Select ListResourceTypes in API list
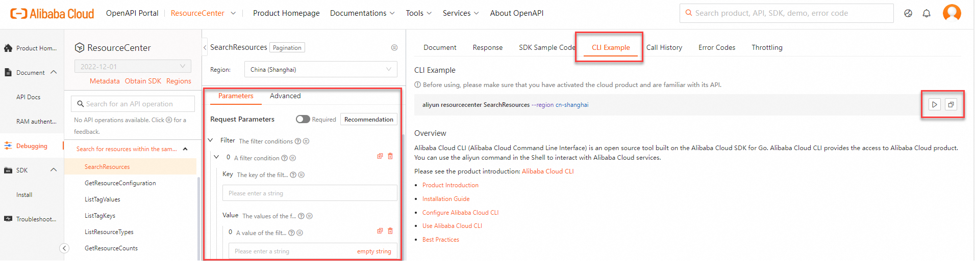Screen dimensions: 975x261 click(109, 232)
